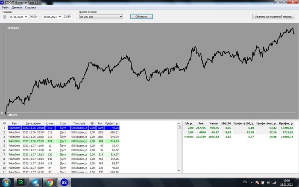Open the Windows Start menu
Viewport: 299px width, 187px height.
point(6,182)
